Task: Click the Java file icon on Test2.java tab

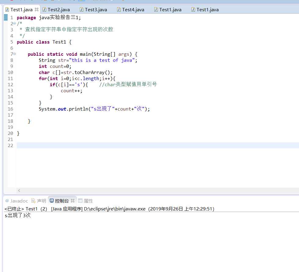Action: pyautogui.click(x=44, y=9)
